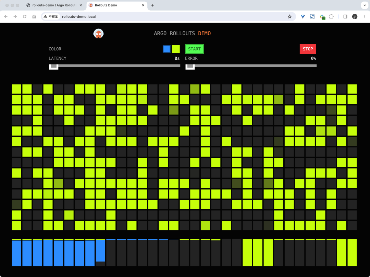Reload the rollouts-demo.local page
Viewport: 370px width, 277px height.
coord(25,16)
